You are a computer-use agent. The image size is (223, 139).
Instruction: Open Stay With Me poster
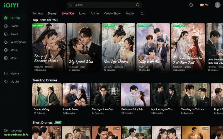pyautogui.click(x=153, y=48)
